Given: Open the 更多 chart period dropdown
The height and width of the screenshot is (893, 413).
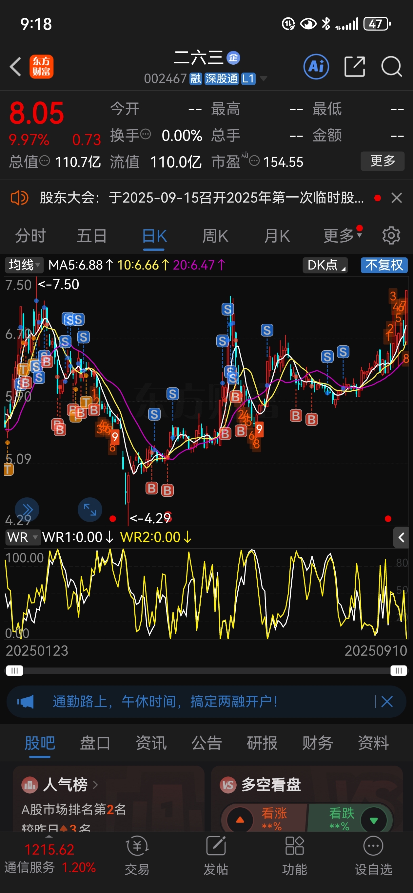Looking at the screenshot, I should [x=343, y=236].
